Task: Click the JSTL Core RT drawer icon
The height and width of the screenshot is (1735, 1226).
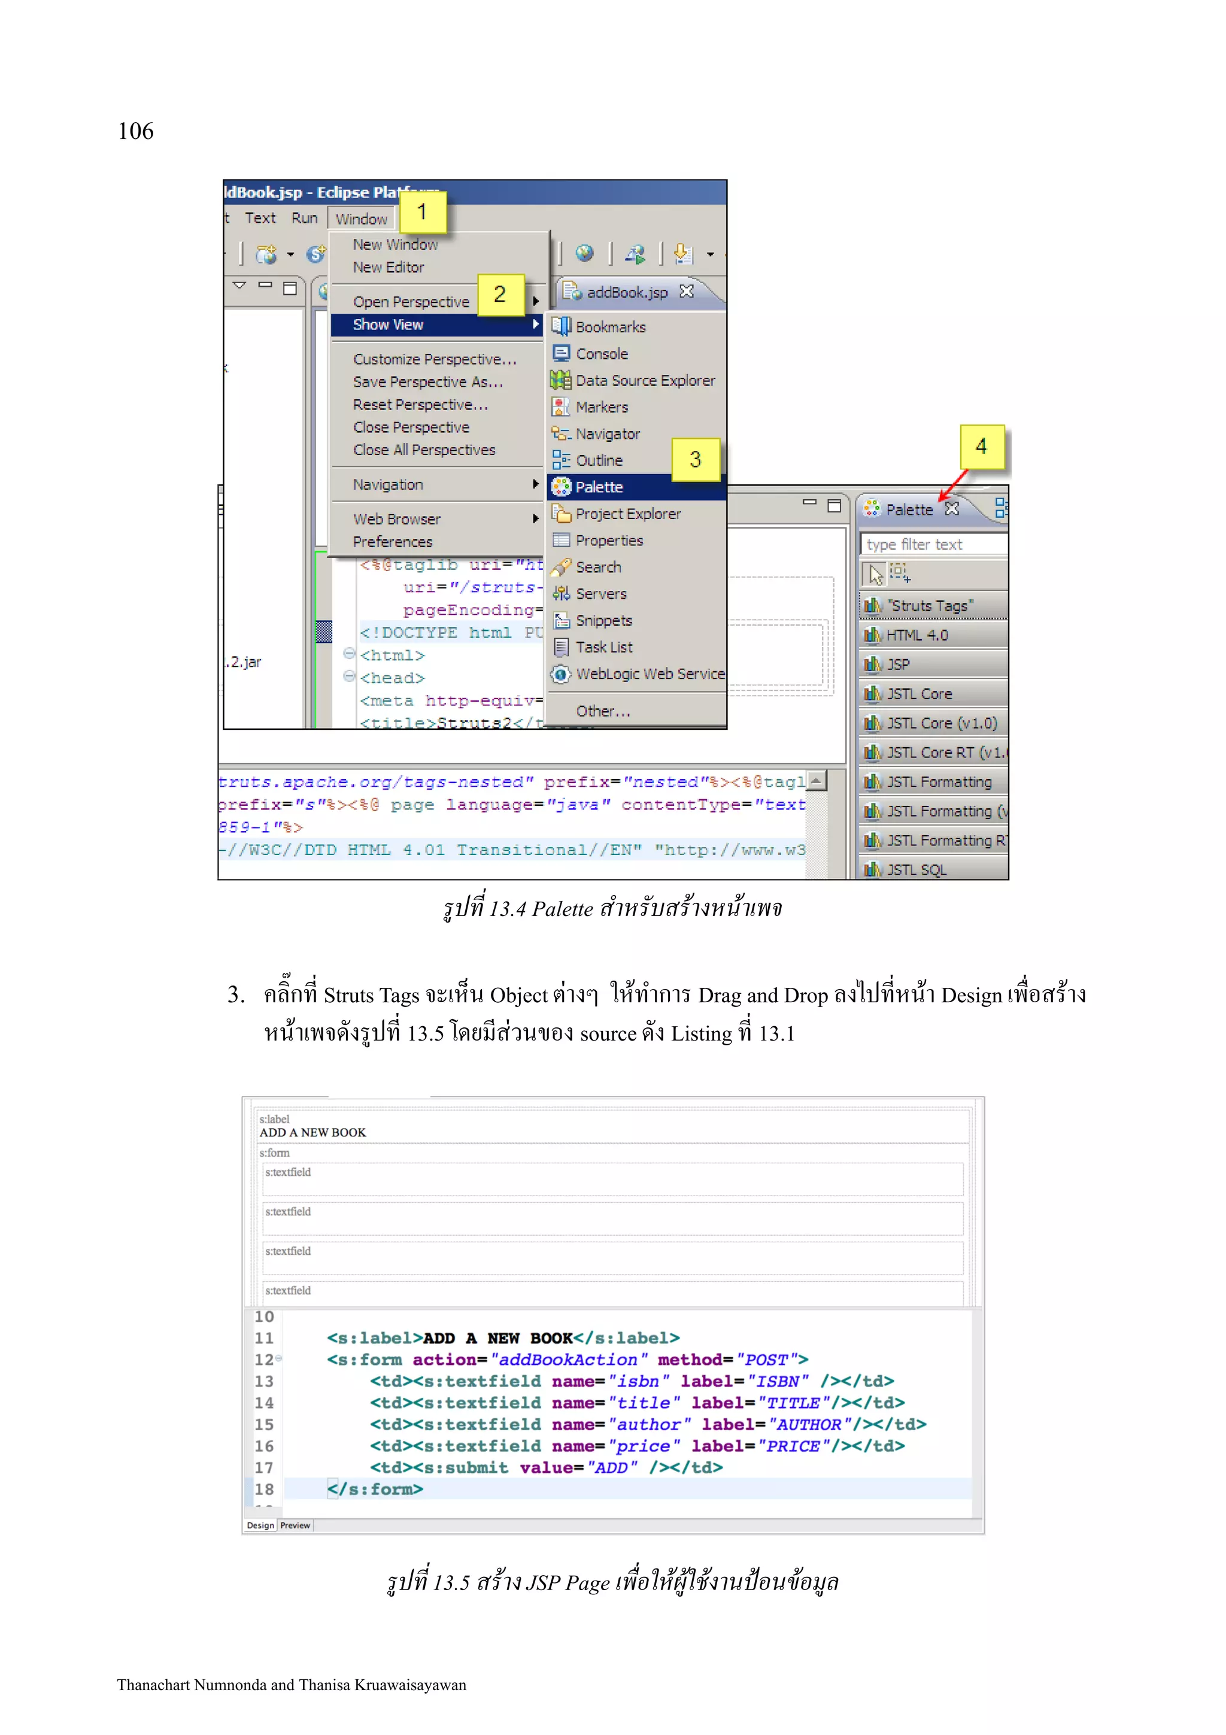Action: point(872,753)
